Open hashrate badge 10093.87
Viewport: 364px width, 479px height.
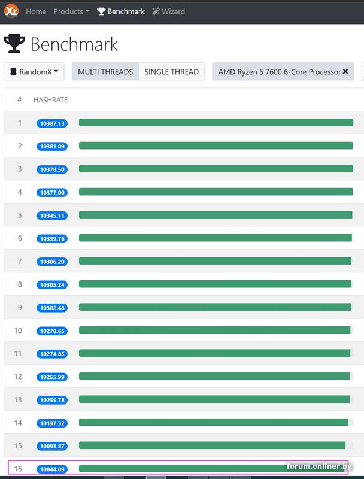click(52, 446)
